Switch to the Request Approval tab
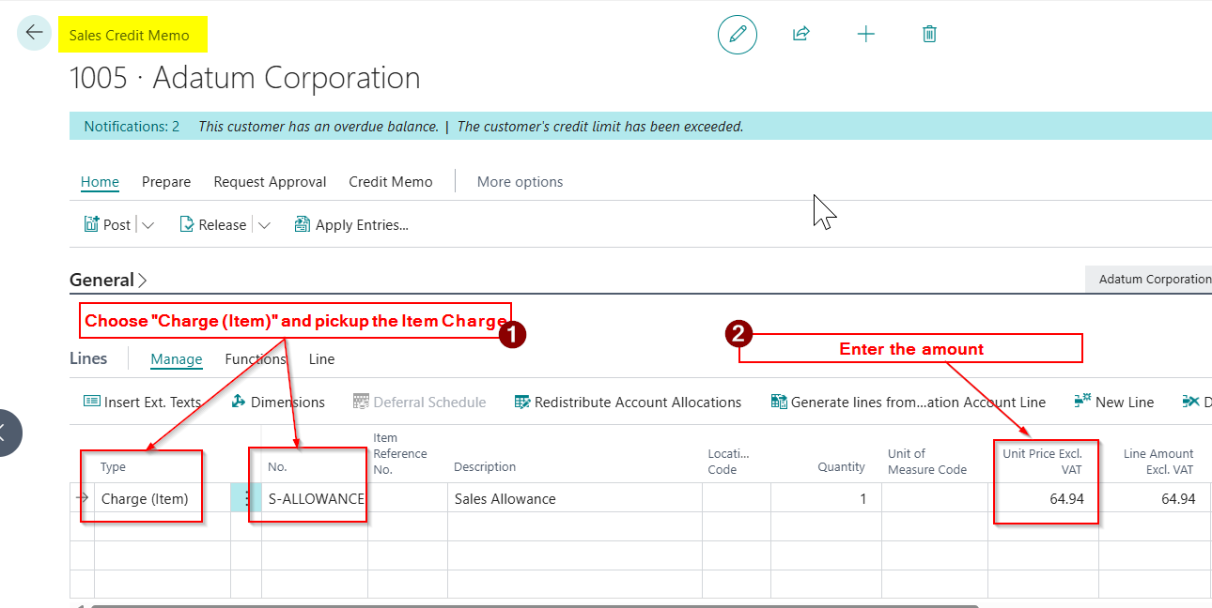1212x608 pixels. [x=270, y=182]
